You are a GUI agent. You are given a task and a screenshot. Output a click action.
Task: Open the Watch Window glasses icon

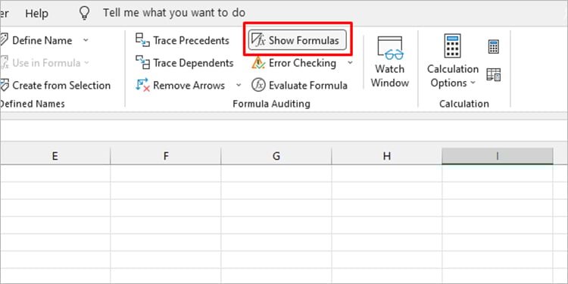pos(390,48)
